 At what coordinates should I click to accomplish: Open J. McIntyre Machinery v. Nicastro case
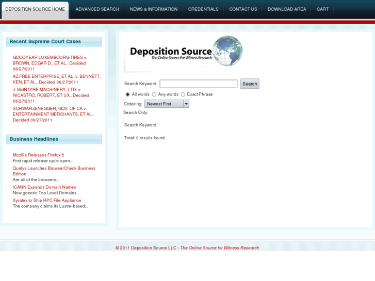point(51,95)
